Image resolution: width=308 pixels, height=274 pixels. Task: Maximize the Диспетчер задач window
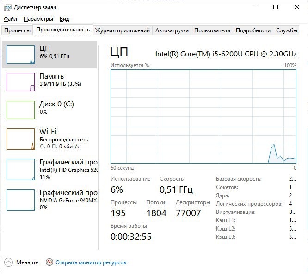(x=276, y=7)
